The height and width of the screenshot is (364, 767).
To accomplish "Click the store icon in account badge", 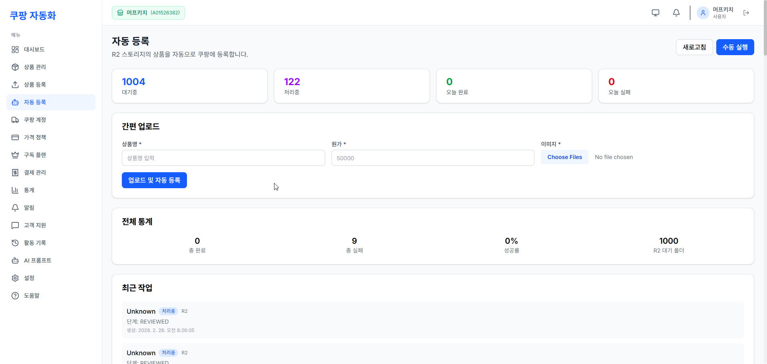I will (120, 13).
